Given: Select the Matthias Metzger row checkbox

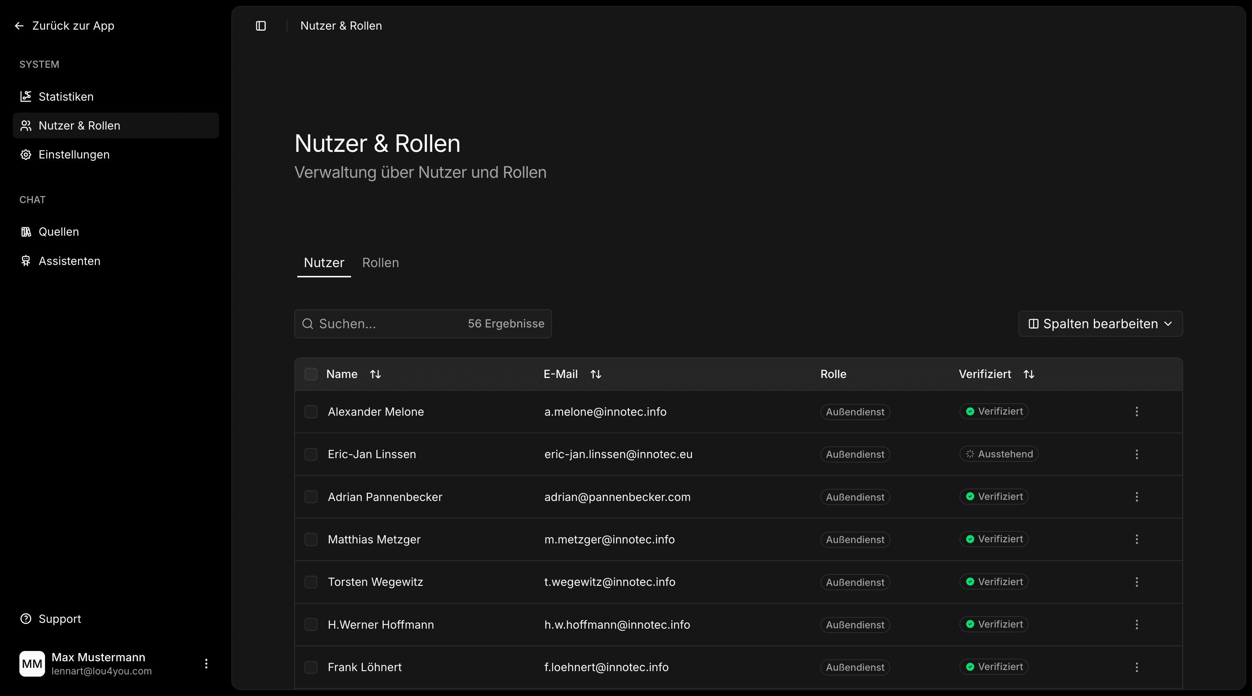Looking at the screenshot, I should (x=311, y=540).
